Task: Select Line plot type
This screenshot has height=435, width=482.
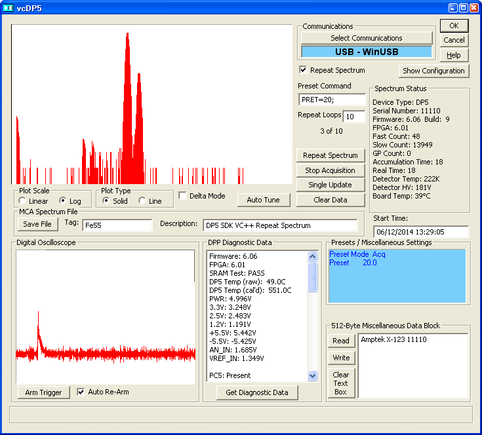Action: [x=142, y=200]
